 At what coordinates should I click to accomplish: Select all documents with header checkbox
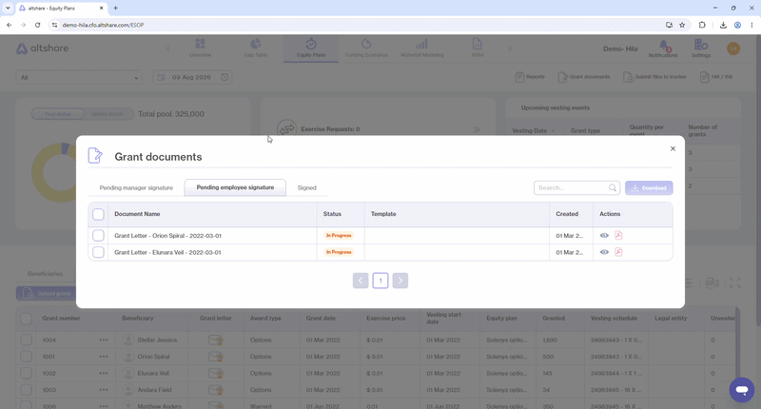click(x=98, y=214)
